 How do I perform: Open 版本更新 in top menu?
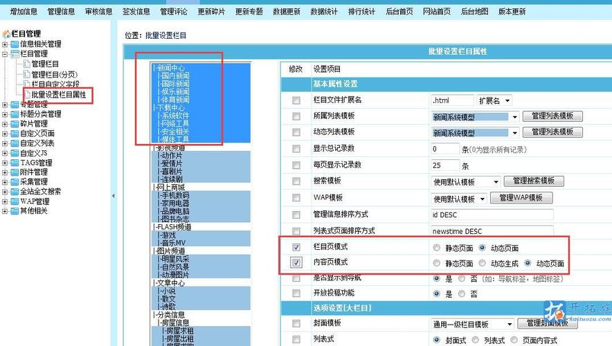512,12
